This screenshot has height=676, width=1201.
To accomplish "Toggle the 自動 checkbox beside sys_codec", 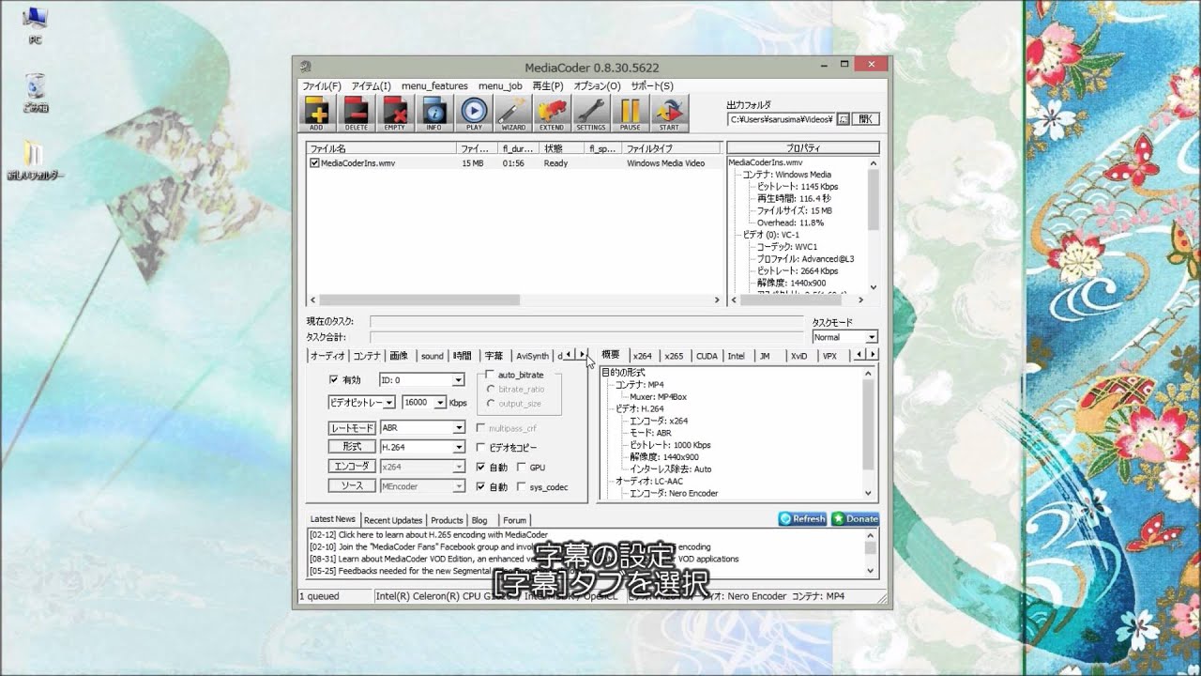I will (x=481, y=487).
